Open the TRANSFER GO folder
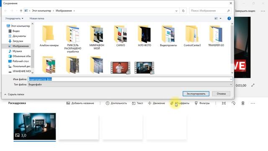This screenshot has height=151, width=268. [x=216, y=36]
